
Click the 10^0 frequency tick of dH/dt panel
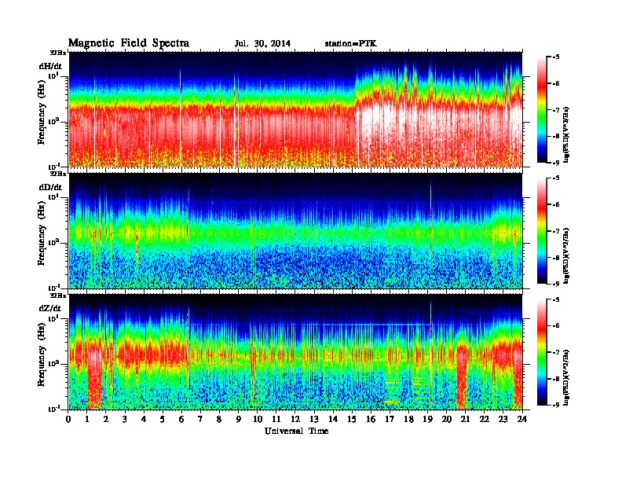[53, 120]
